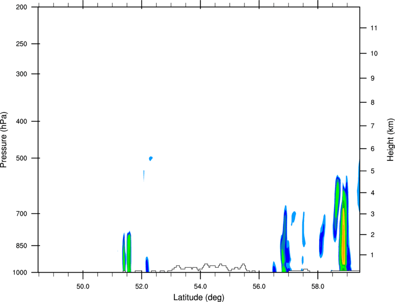Click the green column contour near 51.5 degrees
The image size is (395, 302).
point(129,252)
